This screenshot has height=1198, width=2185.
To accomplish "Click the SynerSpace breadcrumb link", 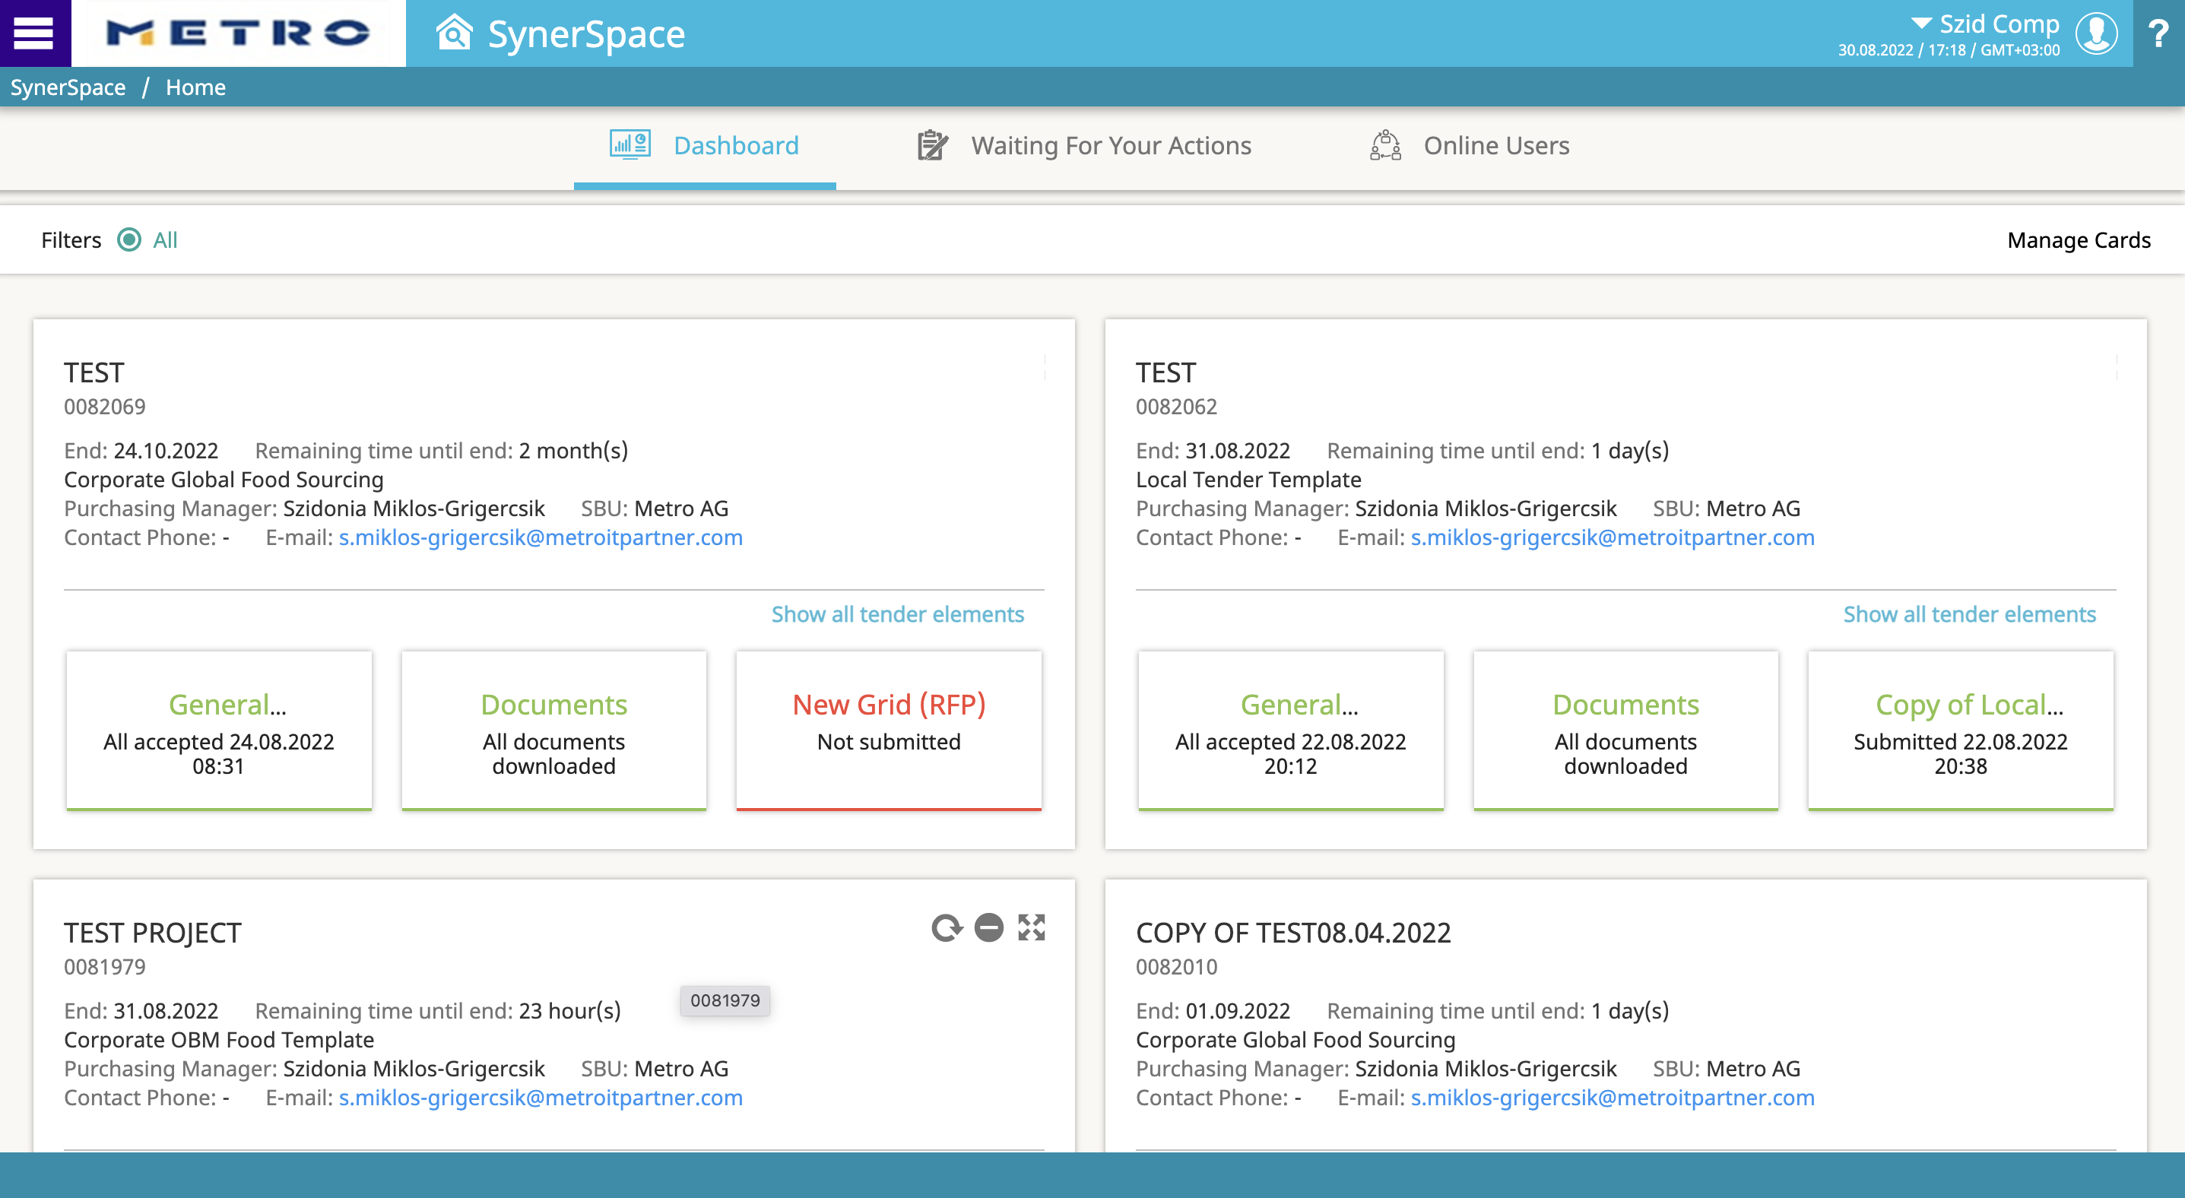I will point(68,87).
